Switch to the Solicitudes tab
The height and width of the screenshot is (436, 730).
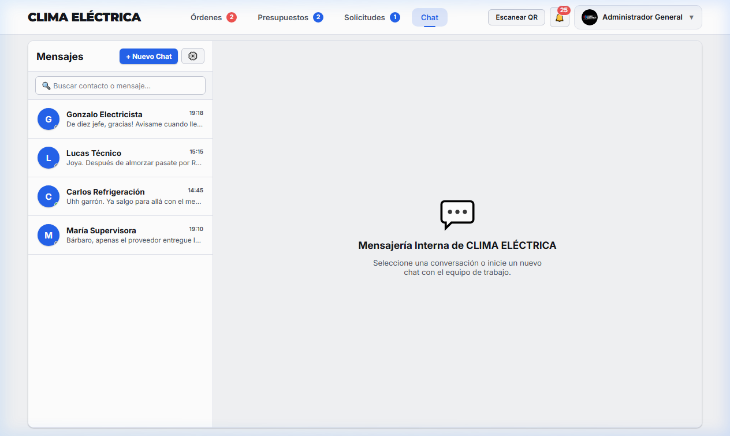coord(372,17)
